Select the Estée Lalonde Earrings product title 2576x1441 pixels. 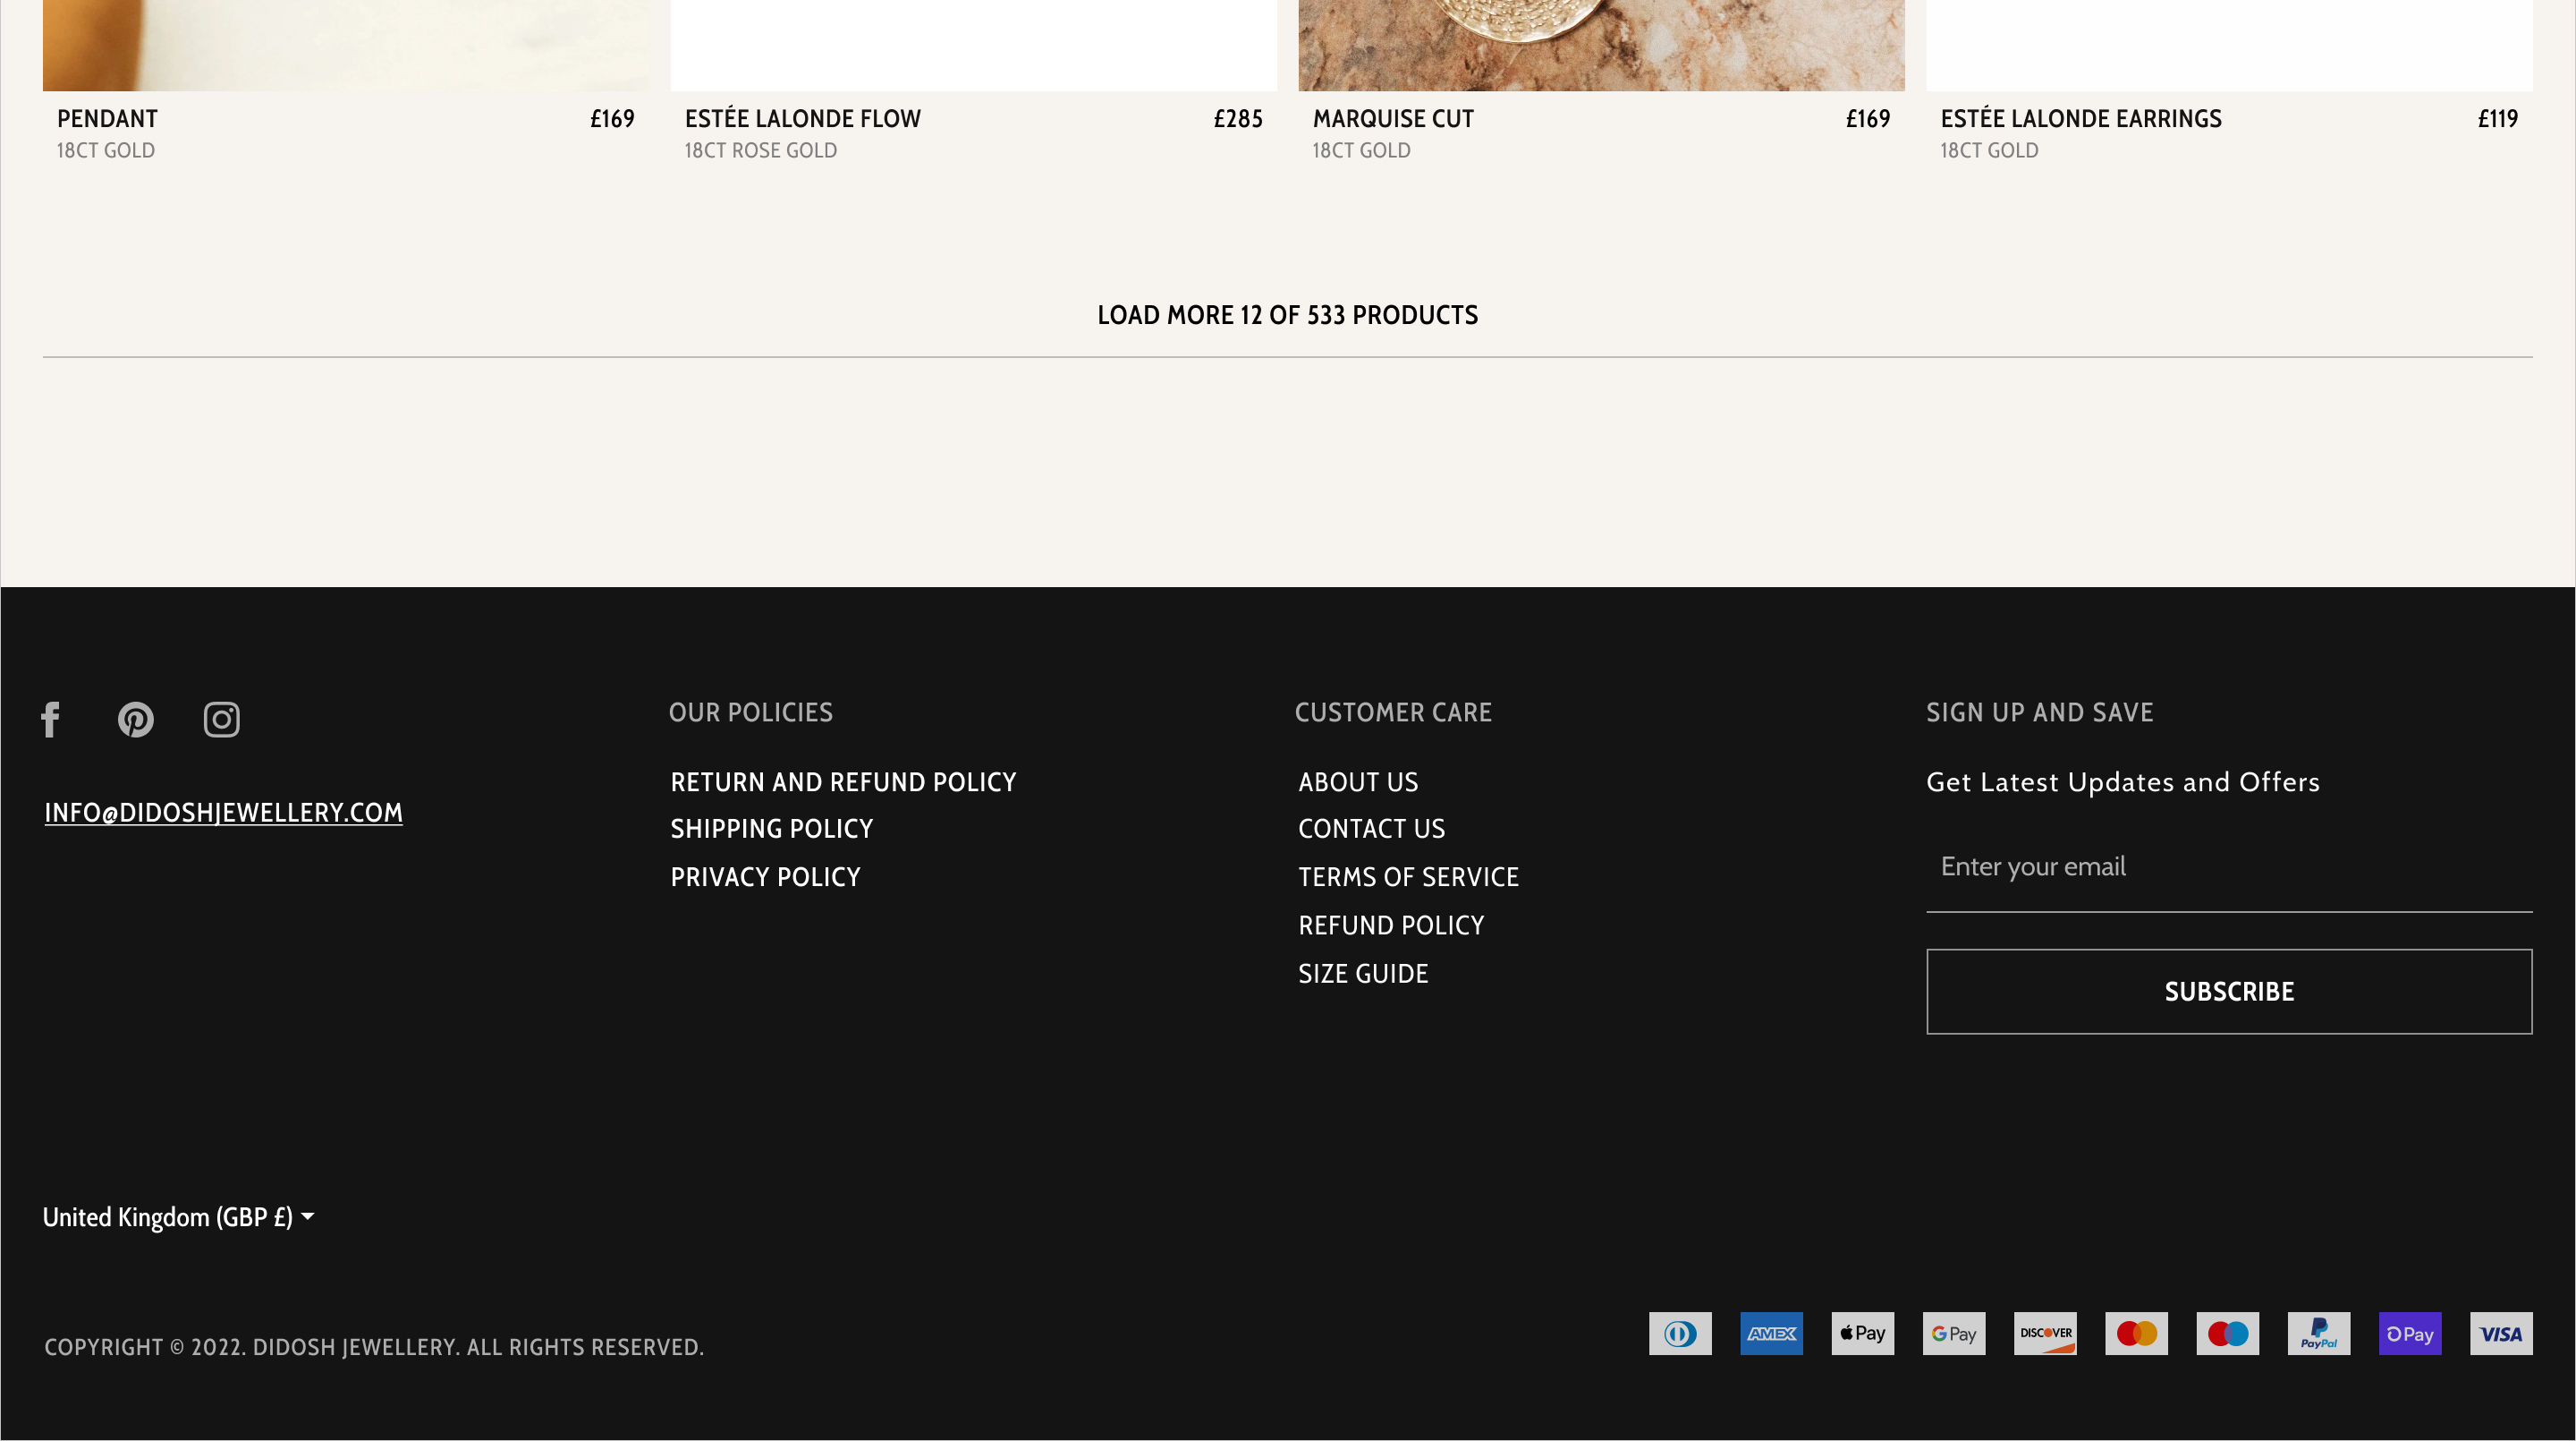click(x=2080, y=119)
